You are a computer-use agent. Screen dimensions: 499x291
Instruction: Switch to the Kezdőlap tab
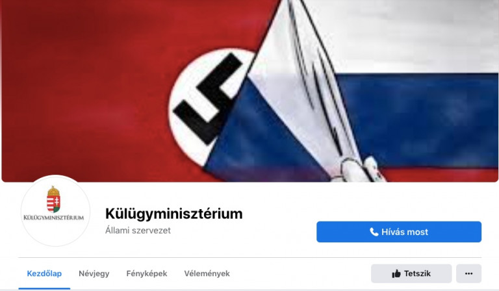44,273
